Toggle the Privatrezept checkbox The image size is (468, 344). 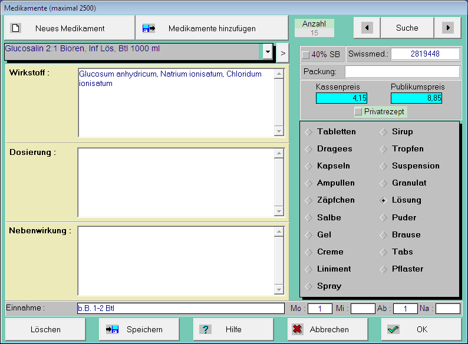[358, 112]
